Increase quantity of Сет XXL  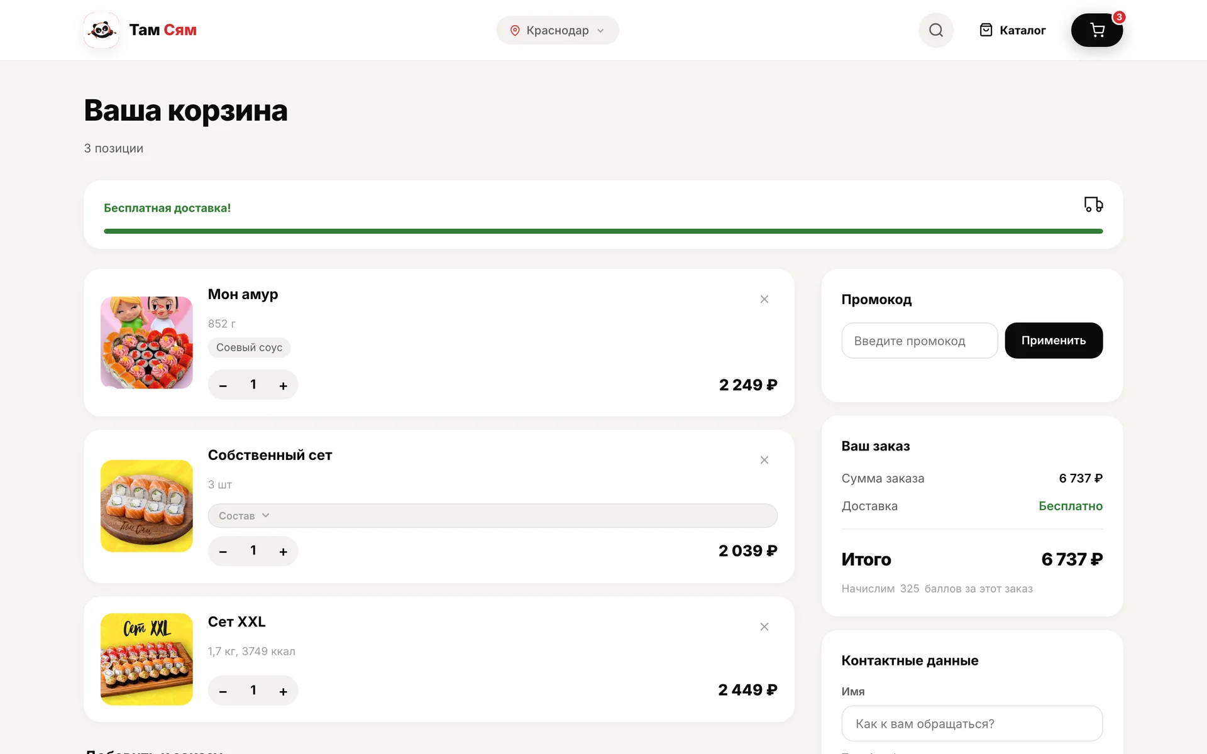(x=284, y=691)
